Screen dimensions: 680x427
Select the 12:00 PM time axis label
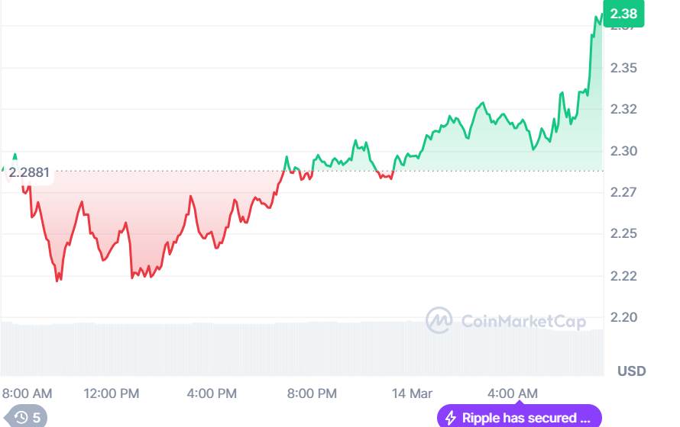pyautogui.click(x=112, y=393)
